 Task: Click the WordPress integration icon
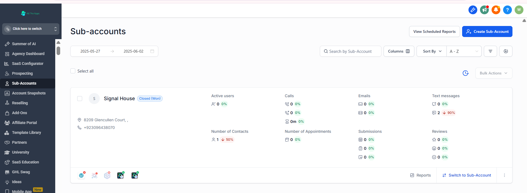(81, 175)
